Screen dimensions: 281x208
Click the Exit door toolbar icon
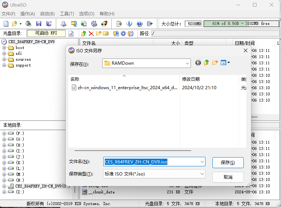150,23
